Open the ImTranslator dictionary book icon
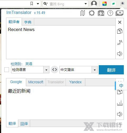Screen dimensions: 127x133 83,13
